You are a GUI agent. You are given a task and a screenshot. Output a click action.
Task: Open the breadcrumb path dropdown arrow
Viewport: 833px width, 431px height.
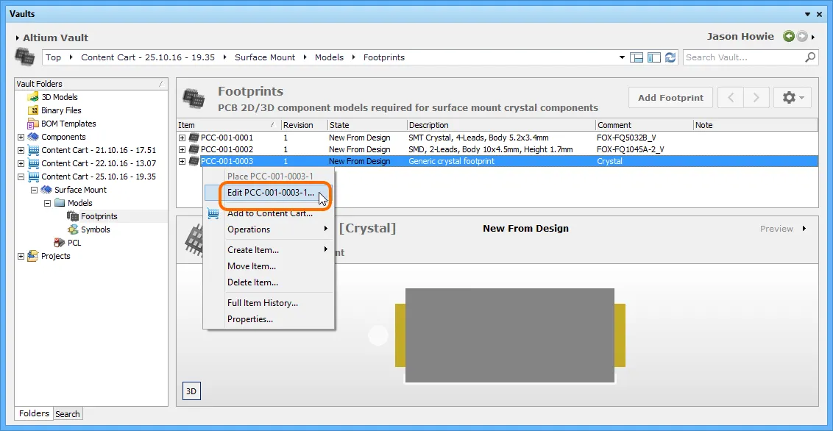pos(622,57)
